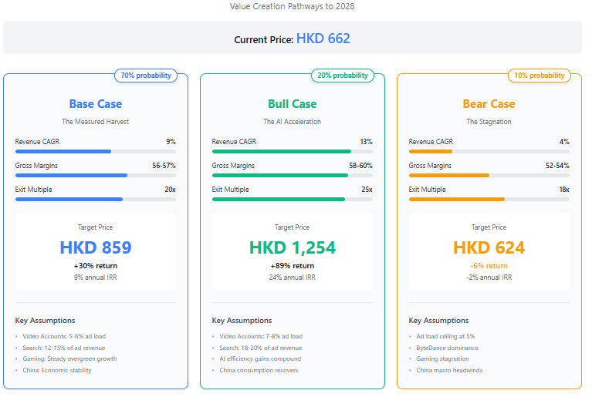Select the Base Case heading
The height and width of the screenshot is (397, 592).
96,104
